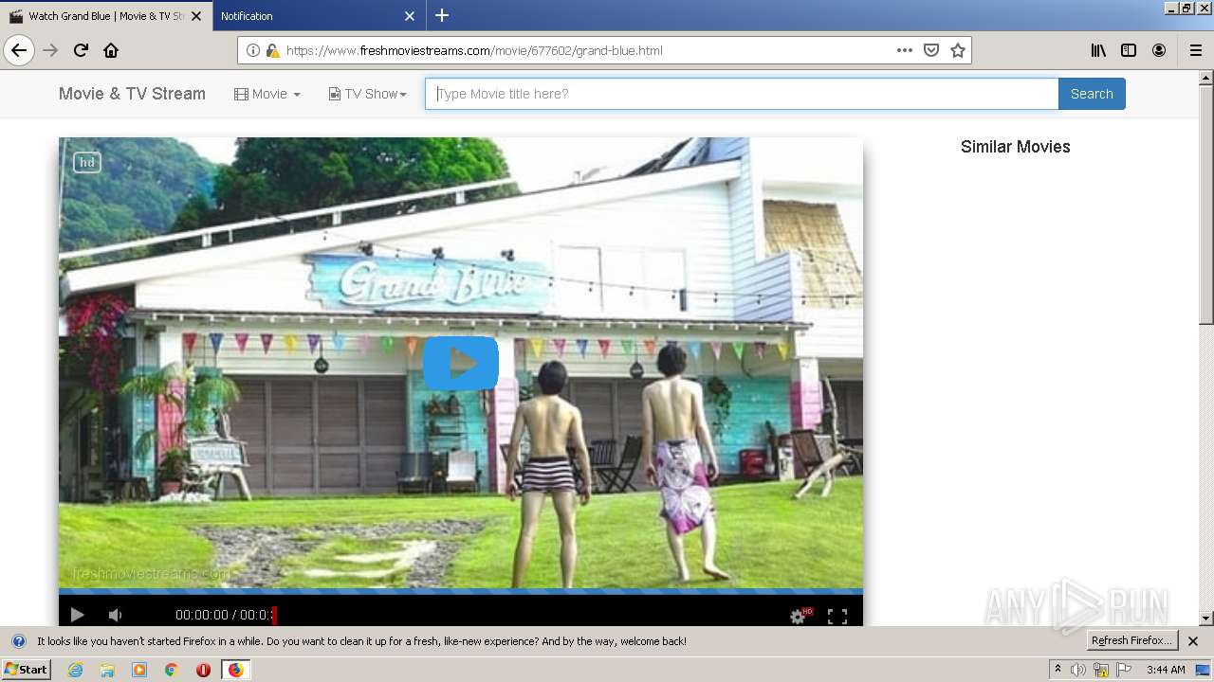Show hidden tray icons arrow
This screenshot has height=682, width=1214.
pyautogui.click(x=1058, y=670)
